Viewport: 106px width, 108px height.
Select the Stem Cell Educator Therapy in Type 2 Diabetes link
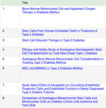click(x=53, y=40)
